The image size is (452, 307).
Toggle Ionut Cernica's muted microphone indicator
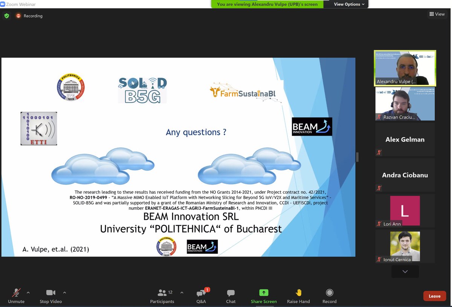379,260
